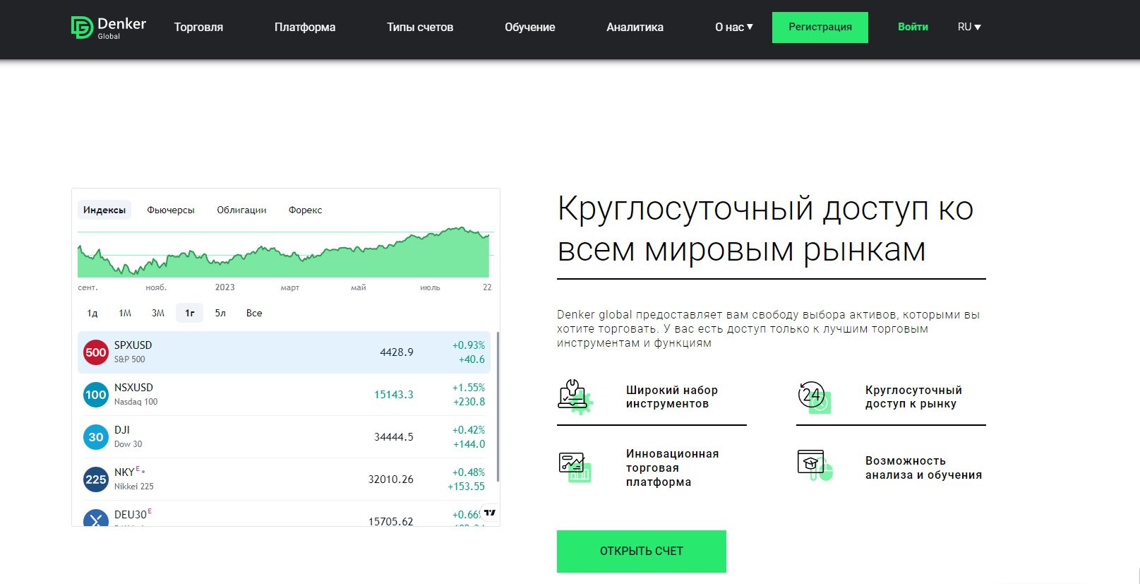Click the Denker Global logo
Viewport: 1140px width, 584px height.
109,28
